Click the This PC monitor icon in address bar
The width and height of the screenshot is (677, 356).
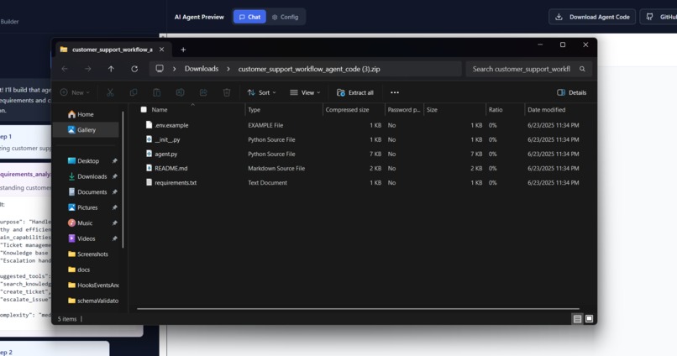(160, 69)
